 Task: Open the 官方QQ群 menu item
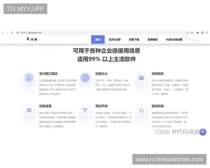pyautogui.click(x=115, y=40)
